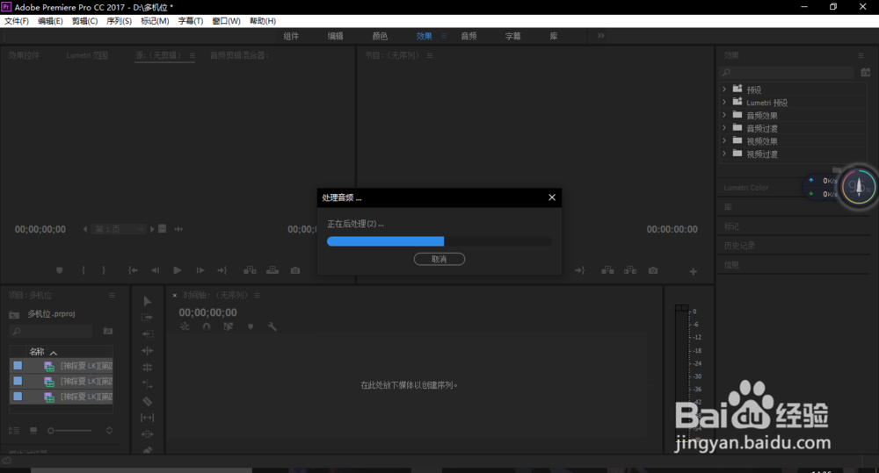This screenshot has height=473, width=879.
Task: Select the Ripple Edit tool
Action: click(x=148, y=350)
